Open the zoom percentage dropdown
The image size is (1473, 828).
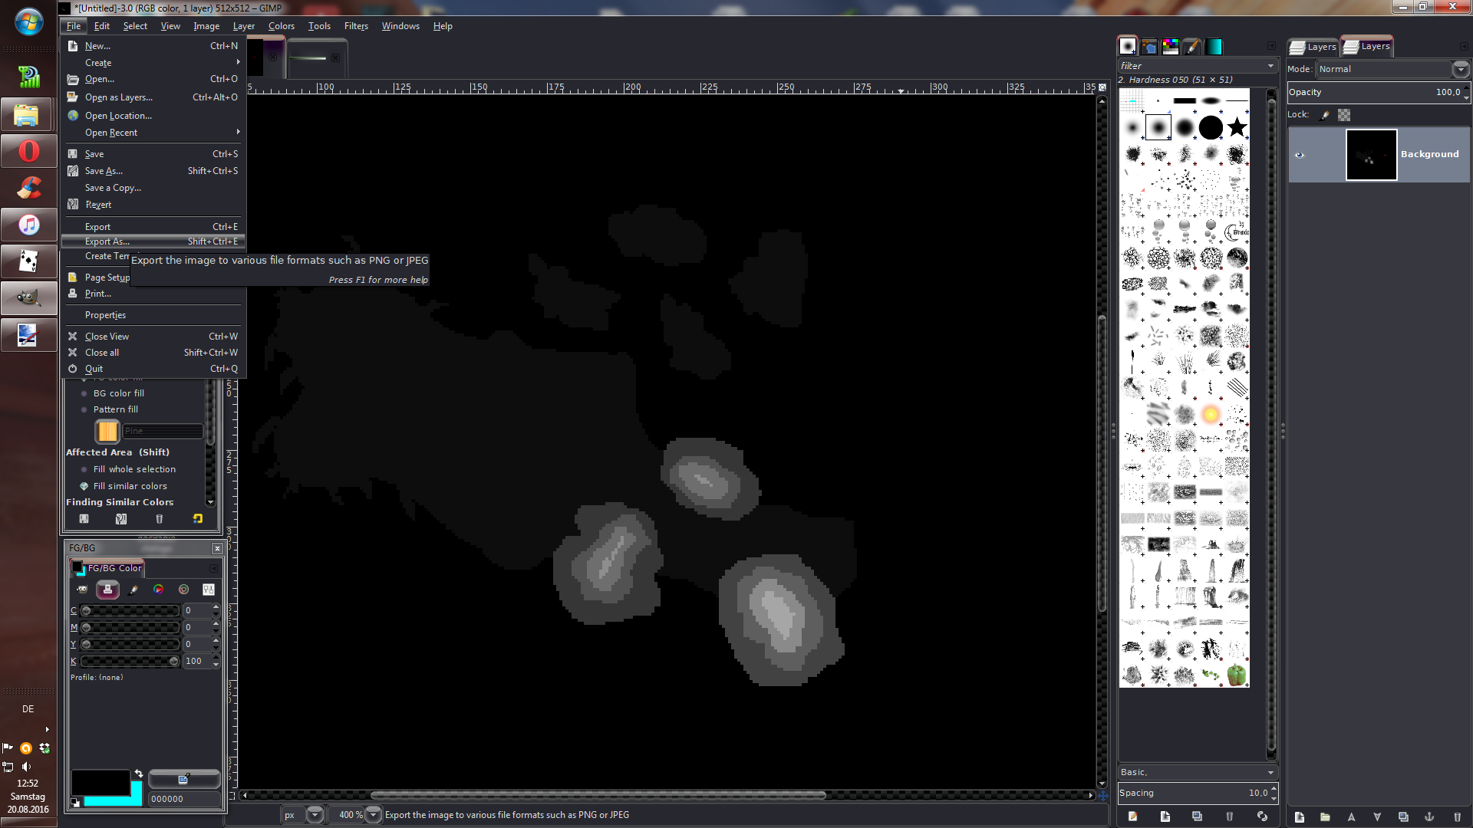(373, 815)
